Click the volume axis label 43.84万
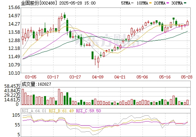Viewport: 196px width, 137px height. pos(12,91)
